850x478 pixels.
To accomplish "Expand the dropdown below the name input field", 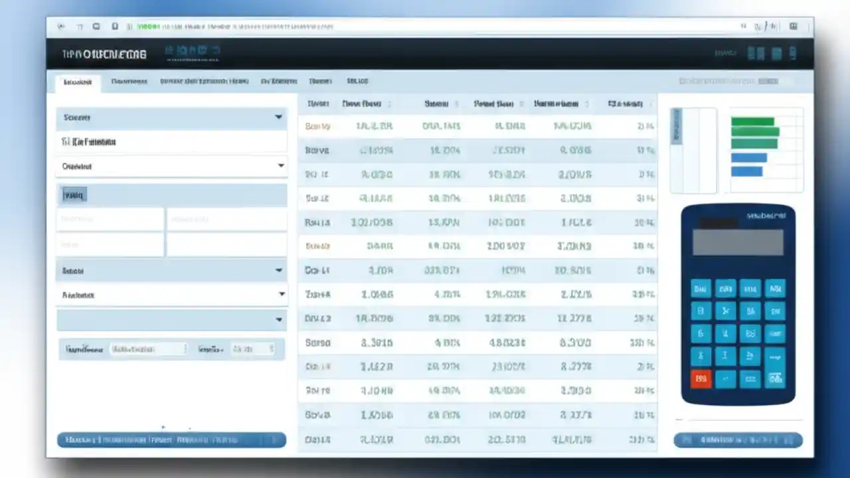I will (171, 167).
